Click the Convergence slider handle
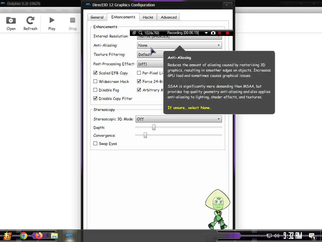Viewport: 322px width, 242px height. tap(145, 135)
